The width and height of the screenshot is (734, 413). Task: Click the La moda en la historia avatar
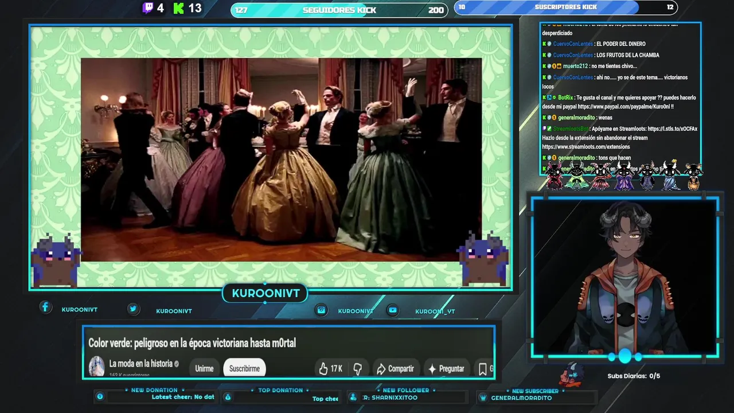point(96,366)
